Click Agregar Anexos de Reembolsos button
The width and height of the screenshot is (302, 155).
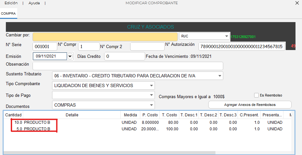pos(250,105)
